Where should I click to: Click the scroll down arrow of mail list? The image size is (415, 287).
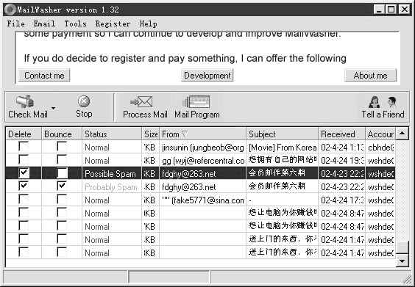point(402,261)
